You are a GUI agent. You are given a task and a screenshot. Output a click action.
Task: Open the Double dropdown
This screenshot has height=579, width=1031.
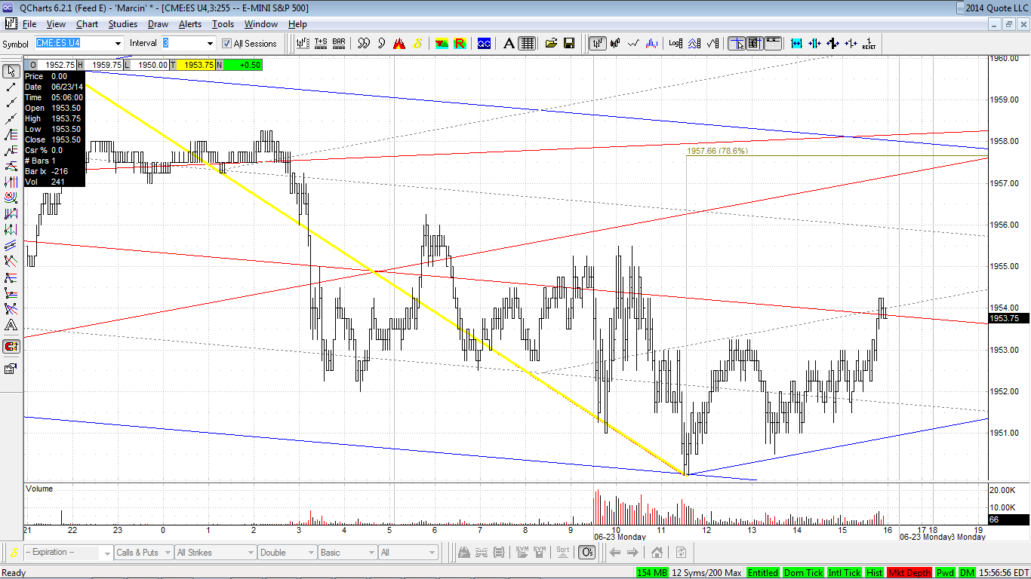[x=287, y=553]
